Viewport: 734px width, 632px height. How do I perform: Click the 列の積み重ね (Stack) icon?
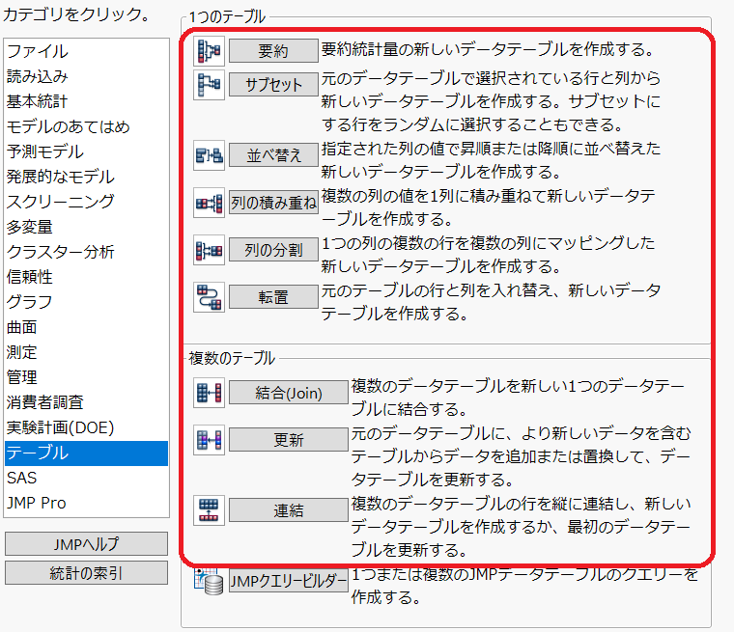(x=209, y=203)
